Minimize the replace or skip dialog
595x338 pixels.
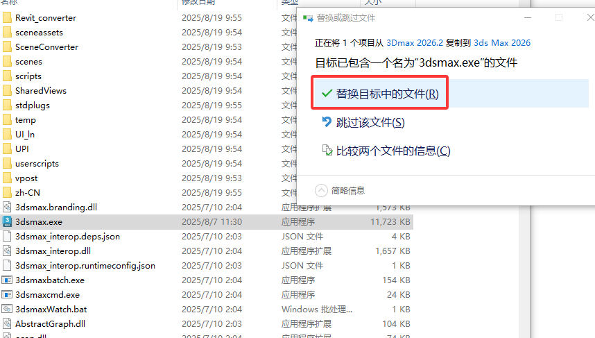click(x=528, y=17)
